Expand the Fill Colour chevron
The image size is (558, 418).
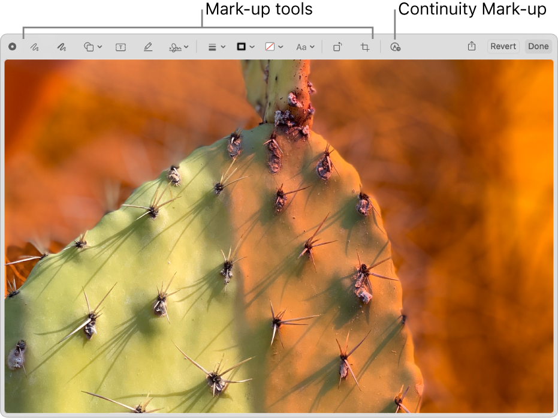[x=280, y=47]
